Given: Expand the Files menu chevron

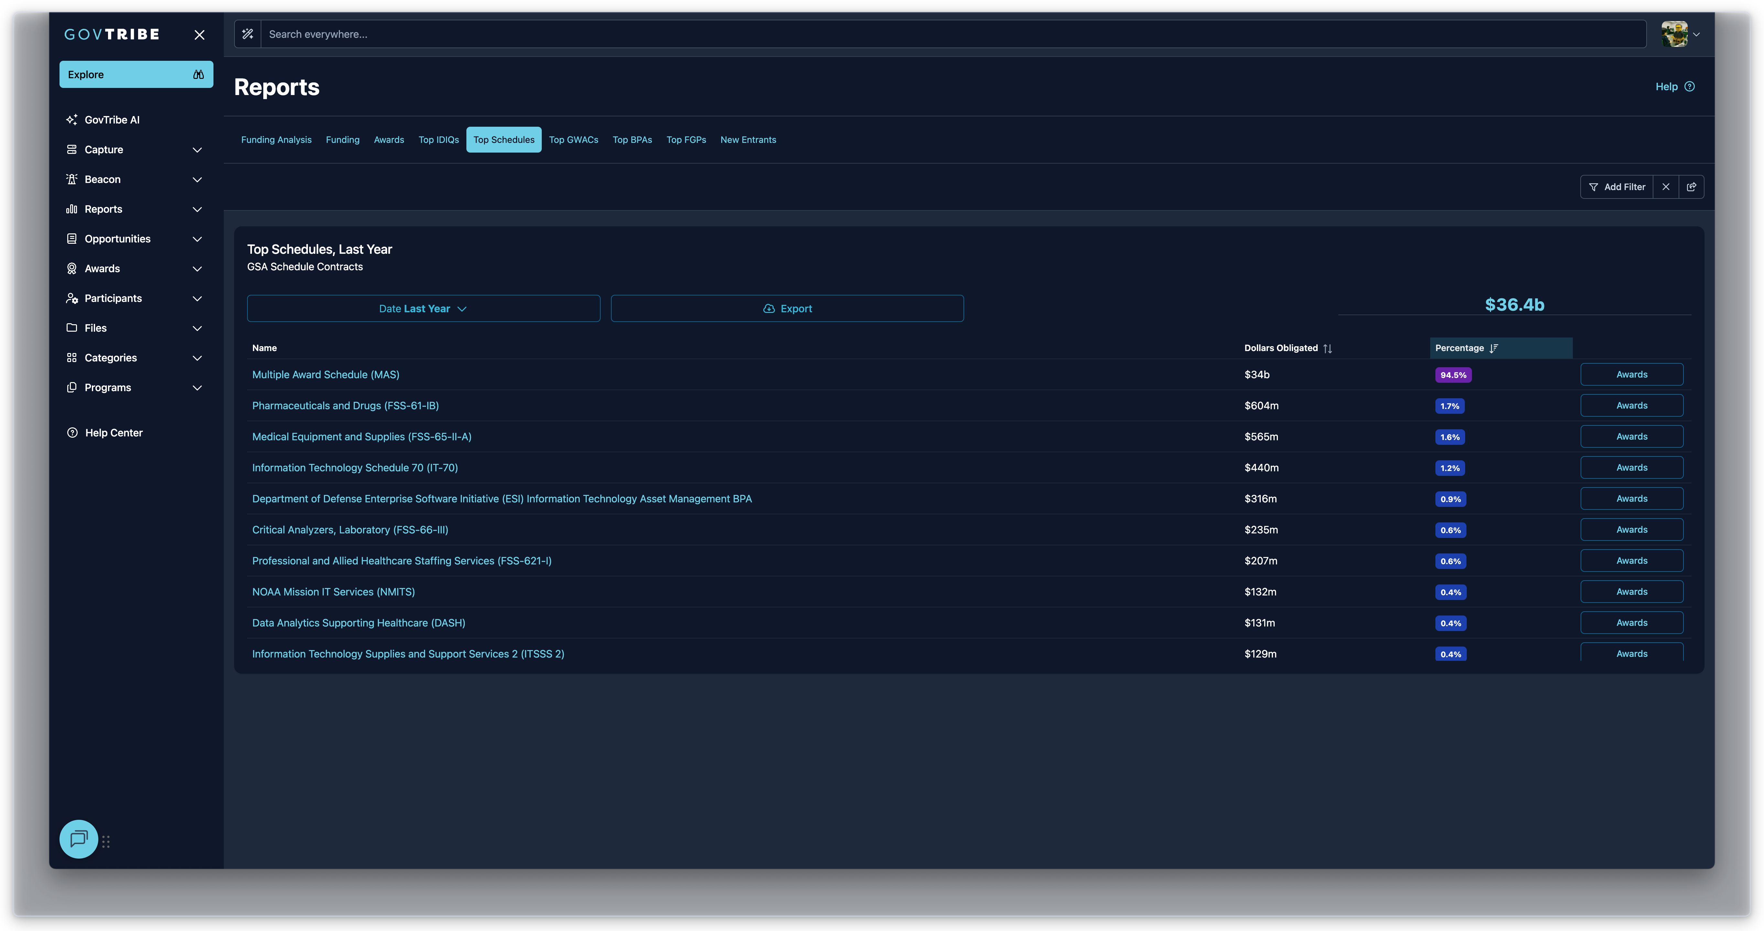Looking at the screenshot, I should coord(197,328).
